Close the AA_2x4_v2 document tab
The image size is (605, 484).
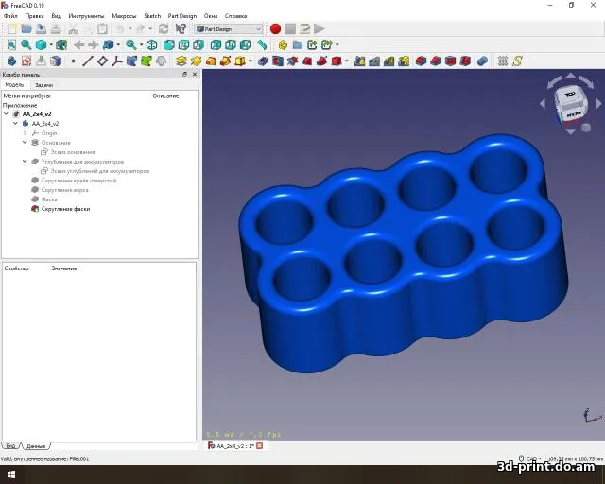pos(260,446)
